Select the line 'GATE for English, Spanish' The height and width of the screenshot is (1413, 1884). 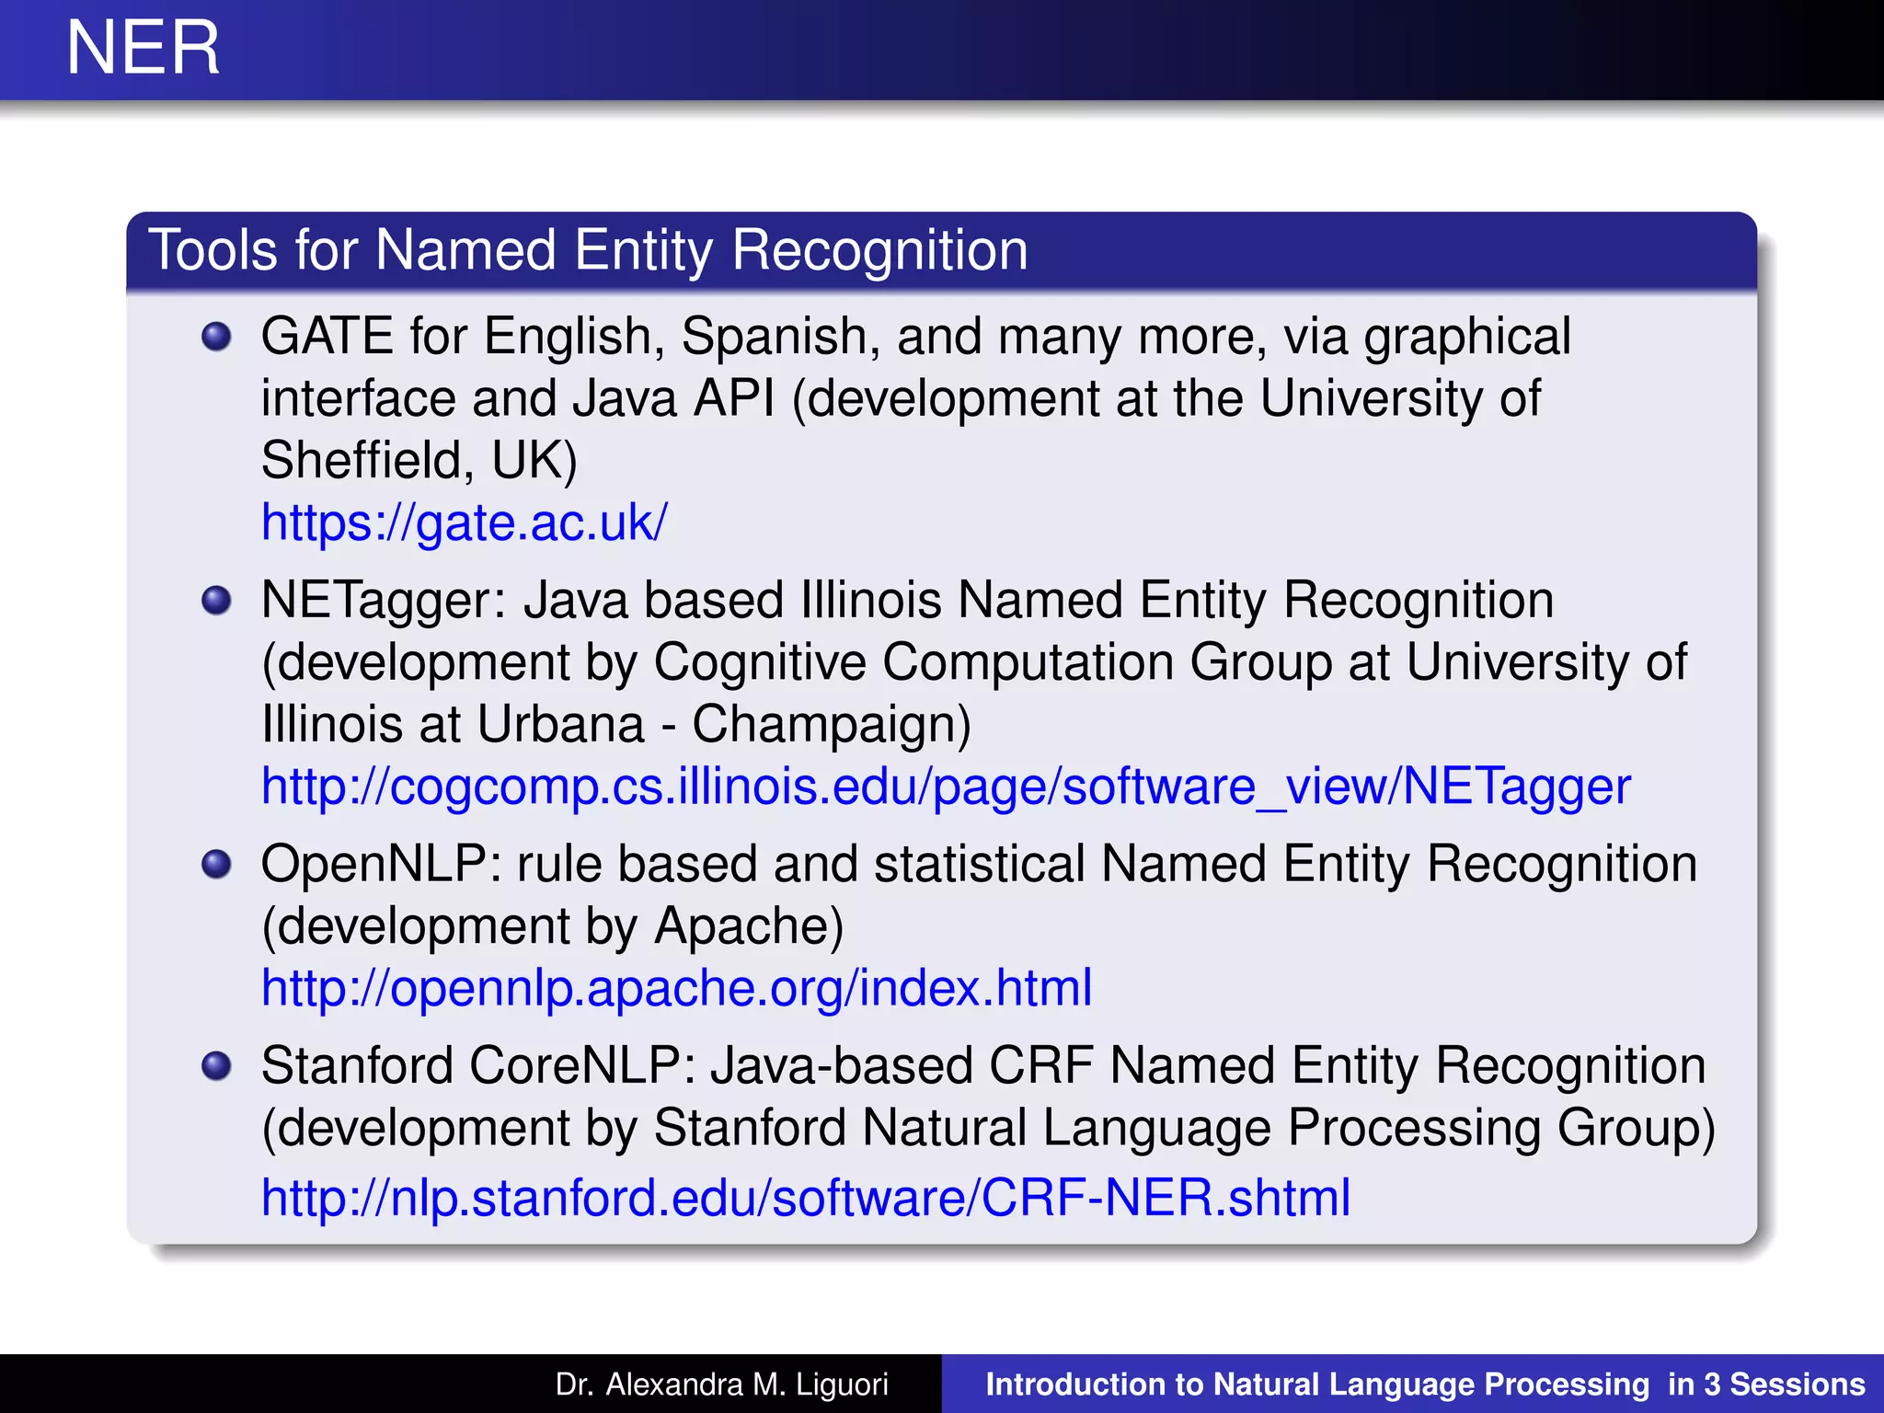click(916, 336)
